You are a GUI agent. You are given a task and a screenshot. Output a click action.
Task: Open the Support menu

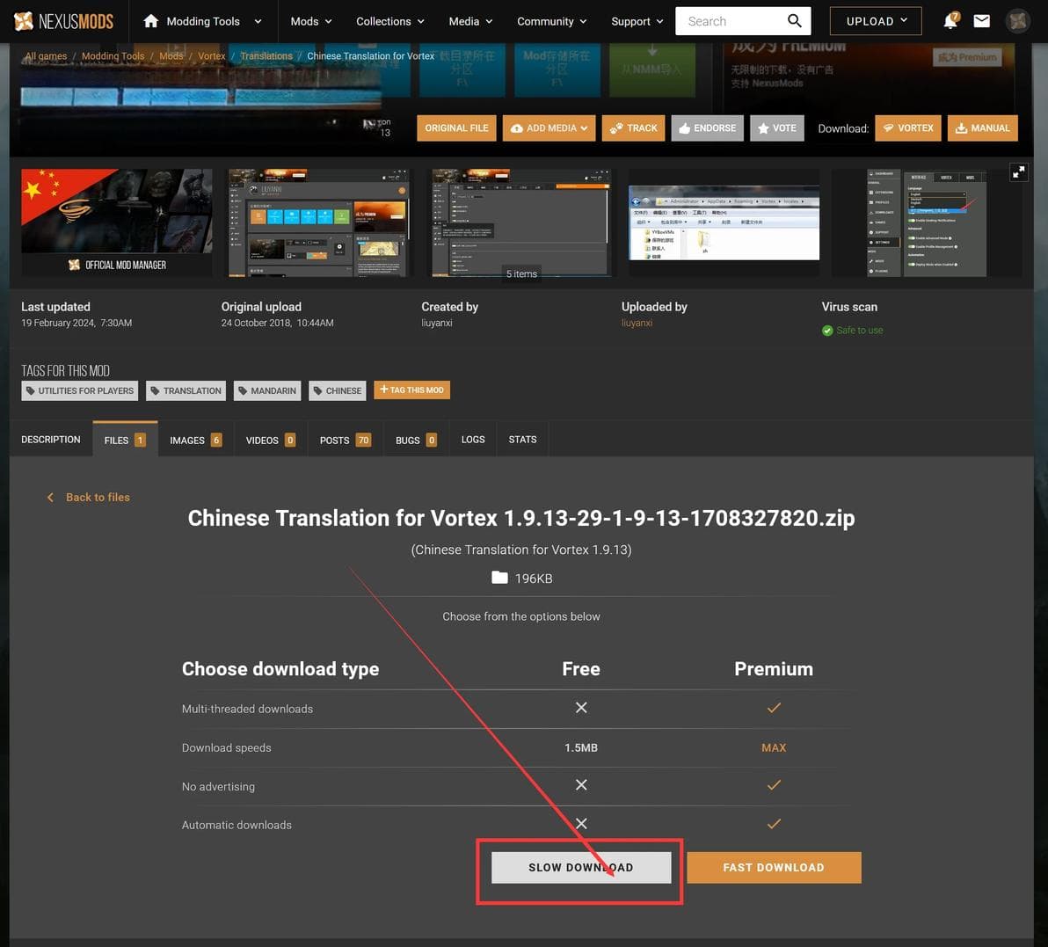(x=637, y=21)
